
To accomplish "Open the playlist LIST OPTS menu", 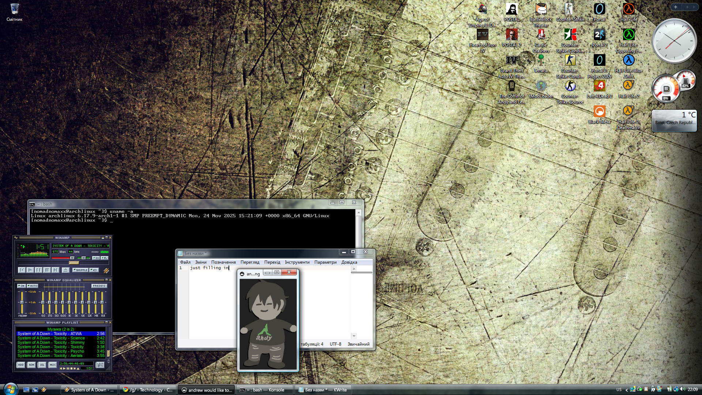I will pyautogui.click(x=100, y=365).
